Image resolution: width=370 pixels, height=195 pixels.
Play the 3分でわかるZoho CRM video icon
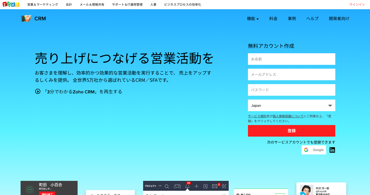pyautogui.click(x=38, y=91)
